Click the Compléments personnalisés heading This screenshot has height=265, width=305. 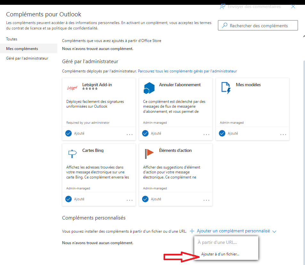point(94,218)
